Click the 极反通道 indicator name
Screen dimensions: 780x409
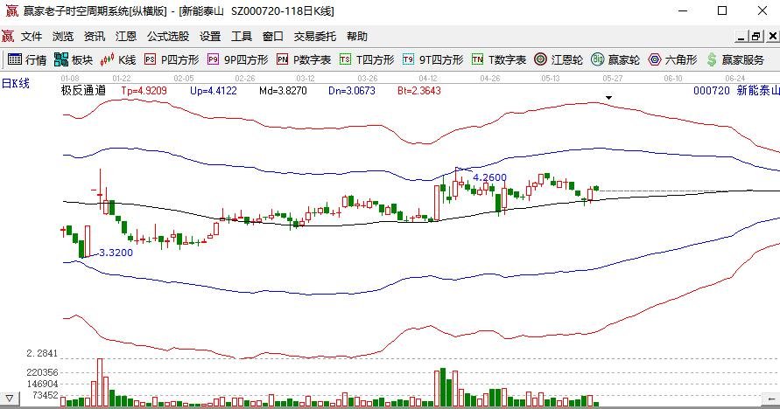(83, 90)
